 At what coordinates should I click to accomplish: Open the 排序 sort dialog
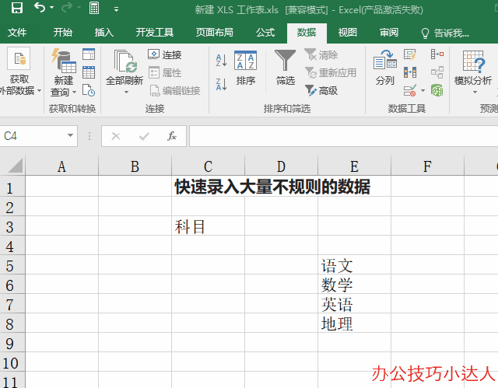pyautogui.click(x=246, y=68)
